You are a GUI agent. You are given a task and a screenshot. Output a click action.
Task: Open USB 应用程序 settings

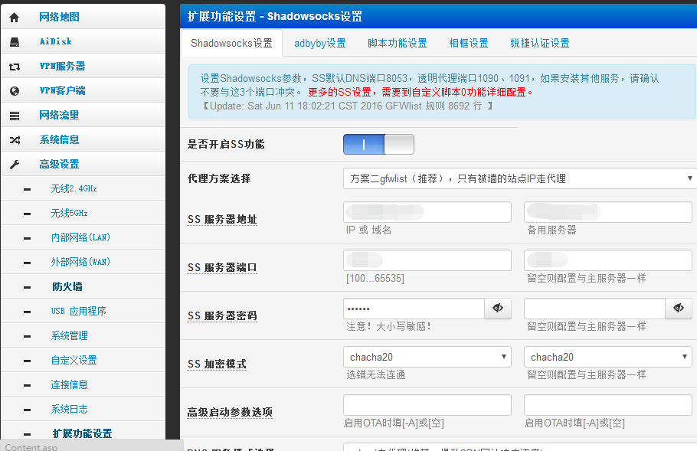[79, 311]
